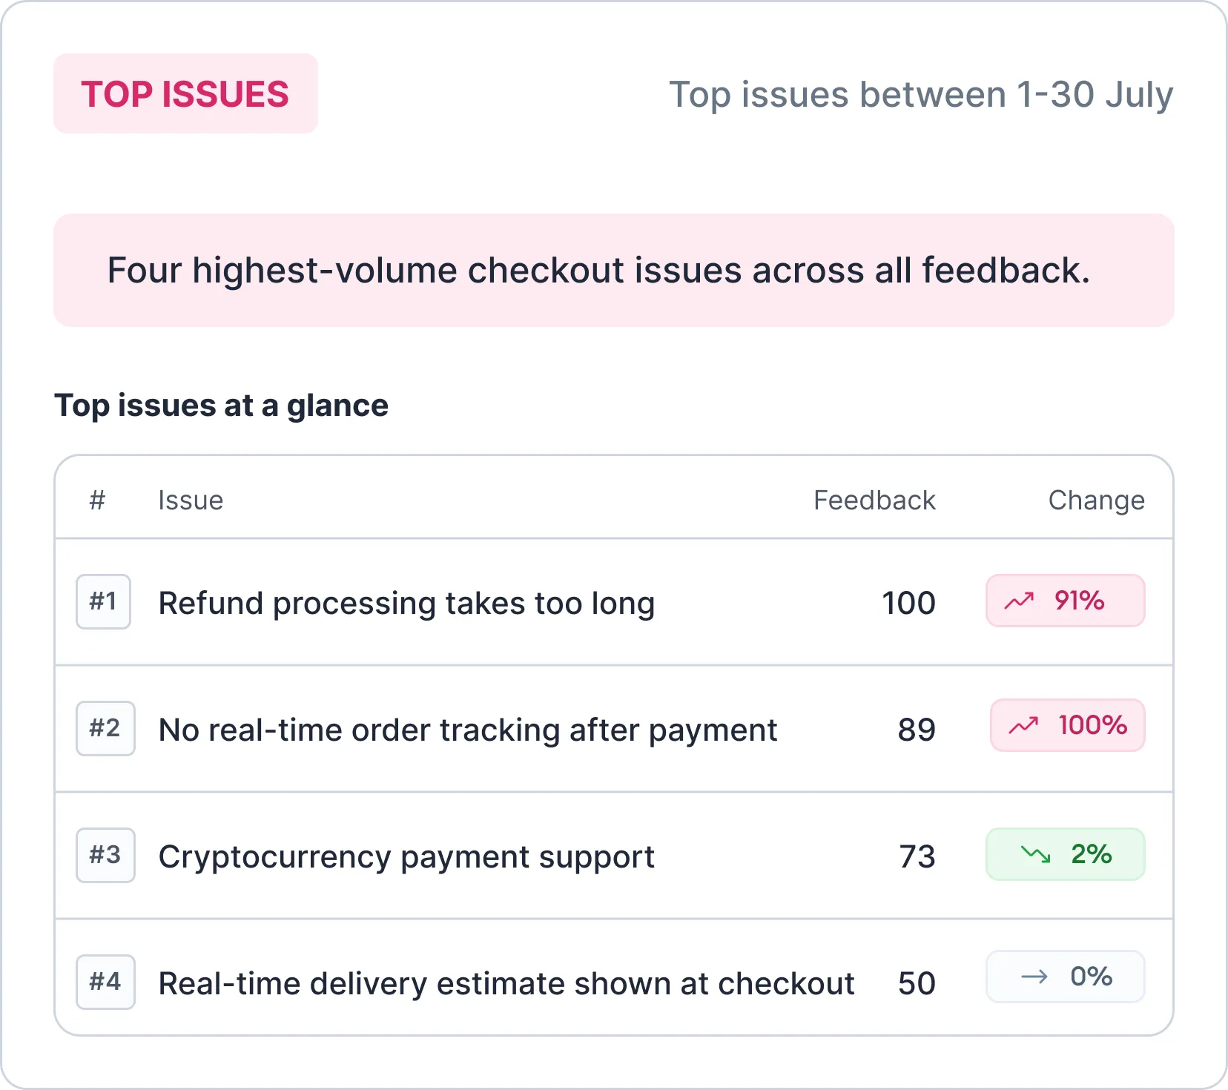1228x1090 pixels.
Task: Select the #2 rank badge
Action: click(105, 728)
